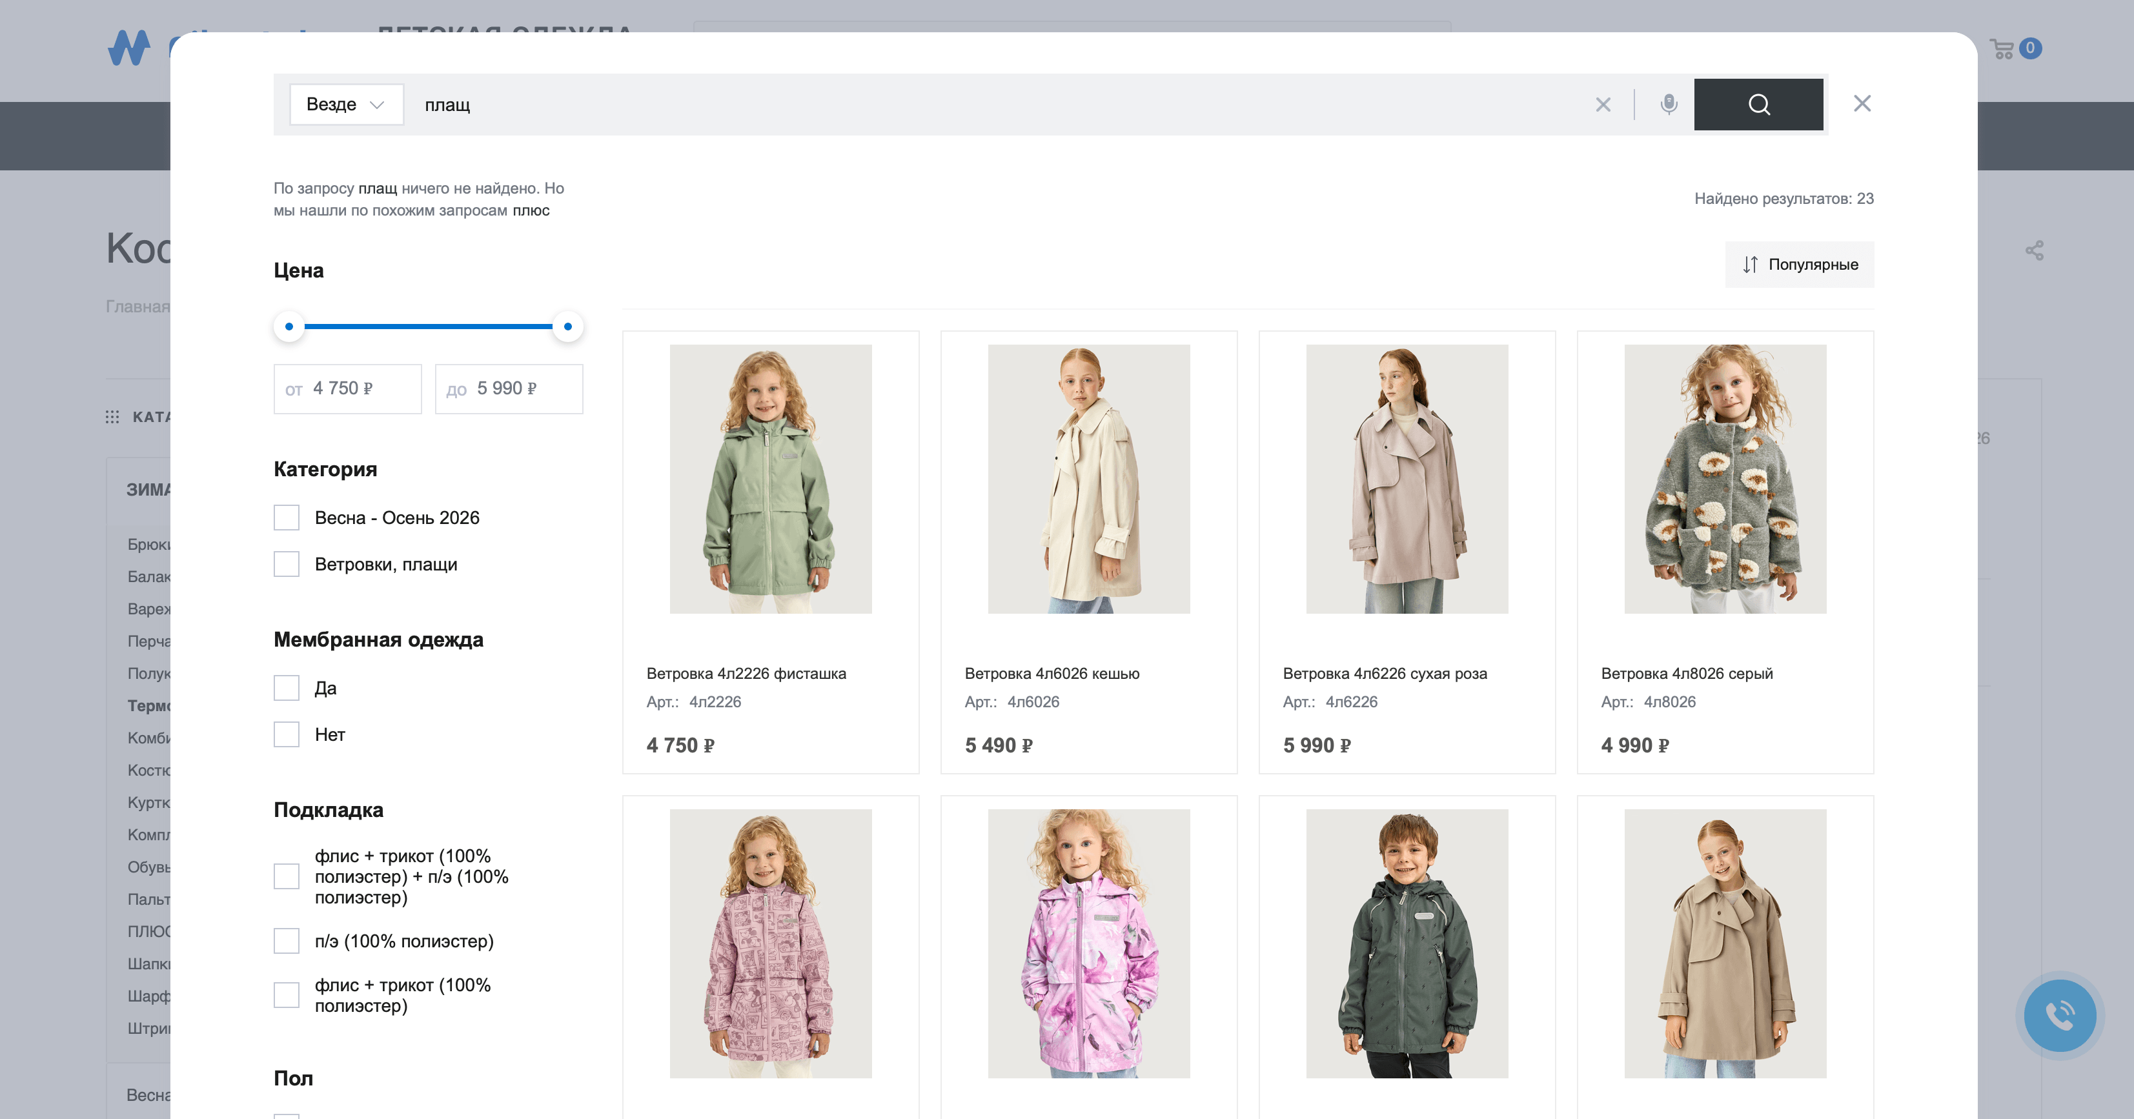The width and height of the screenshot is (2134, 1119).
Task: Check Нет under Мембранная одежда
Action: 287,734
